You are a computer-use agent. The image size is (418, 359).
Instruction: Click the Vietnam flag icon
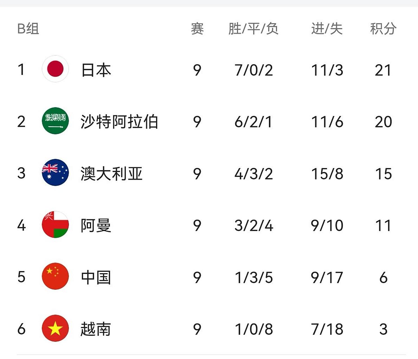(x=55, y=328)
